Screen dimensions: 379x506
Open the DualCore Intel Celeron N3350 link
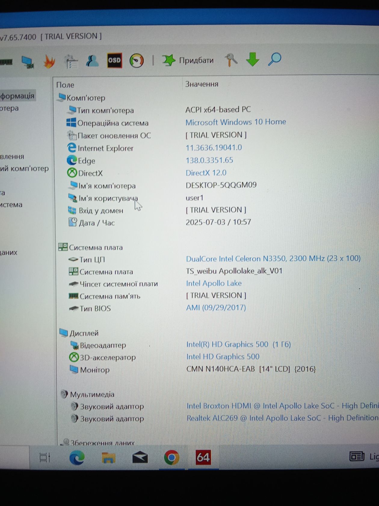pos(273,258)
